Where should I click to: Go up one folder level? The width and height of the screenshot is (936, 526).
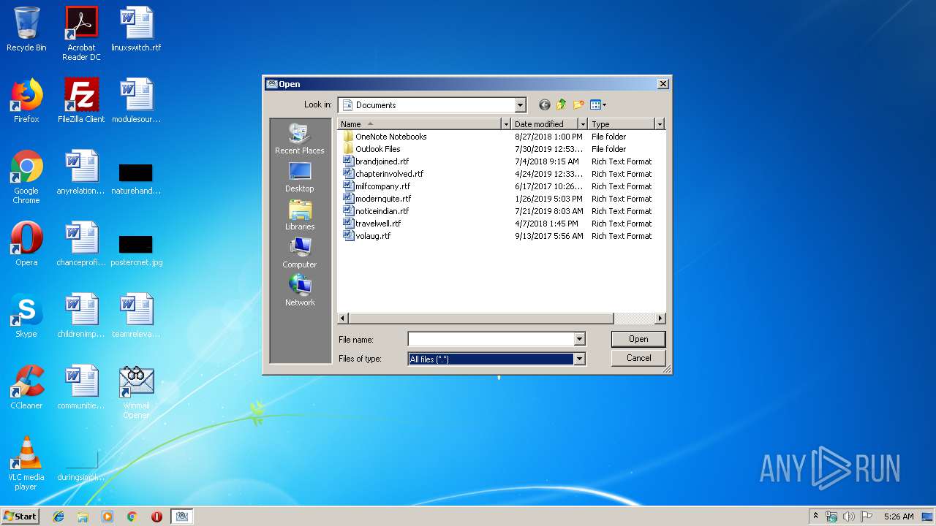pyautogui.click(x=562, y=105)
